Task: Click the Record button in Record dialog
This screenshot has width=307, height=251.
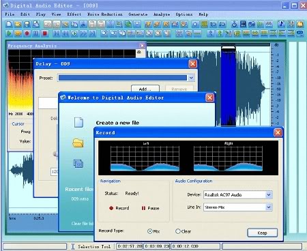Action: (119, 208)
